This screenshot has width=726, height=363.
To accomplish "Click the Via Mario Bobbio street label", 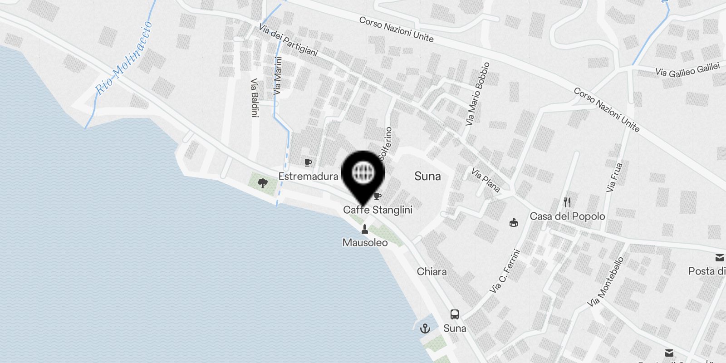I will [x=478, y=94].
